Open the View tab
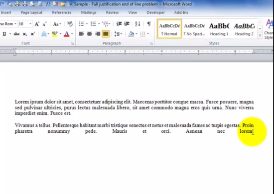This screenshot has height=194, width=274. (133, 12)
